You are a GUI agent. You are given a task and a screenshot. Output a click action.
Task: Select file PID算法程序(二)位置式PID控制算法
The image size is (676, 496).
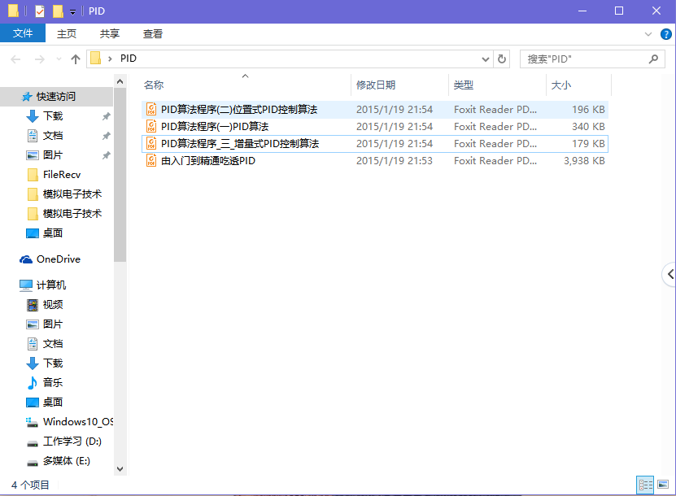click(375, 110)
